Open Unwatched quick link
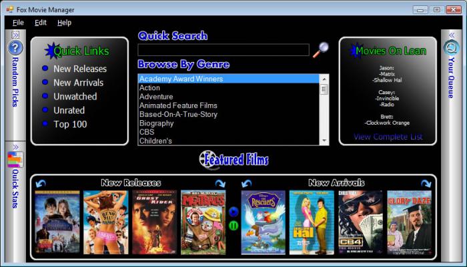Image resolution: width=467 pixels, height=267 pixels. point(75,97)
